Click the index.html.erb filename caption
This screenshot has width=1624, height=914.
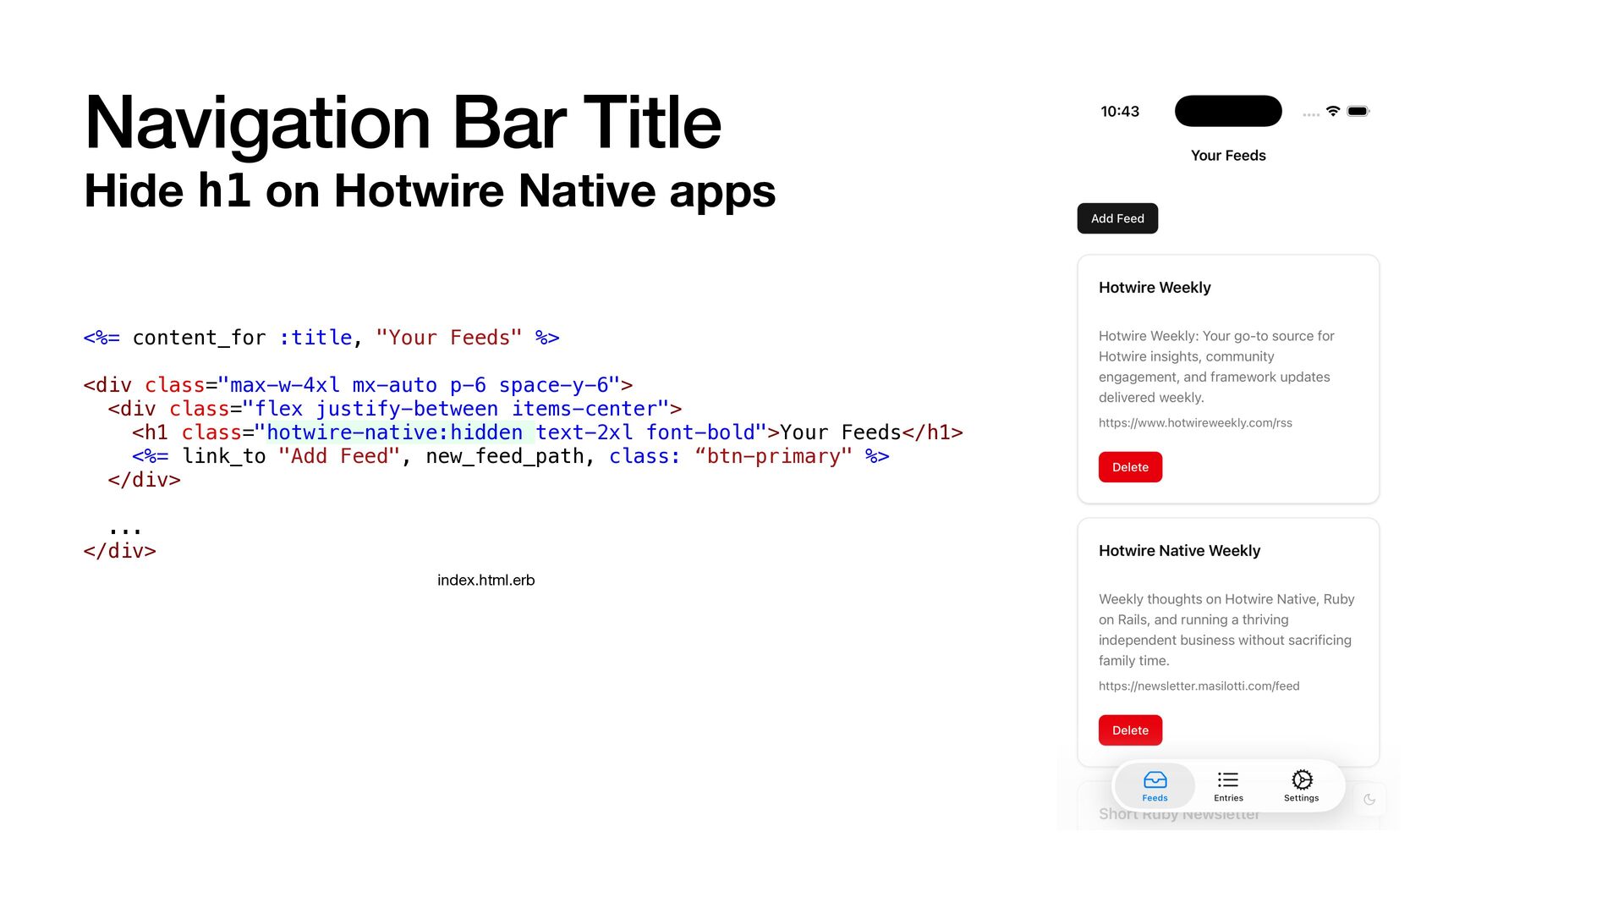pos(486,581)
